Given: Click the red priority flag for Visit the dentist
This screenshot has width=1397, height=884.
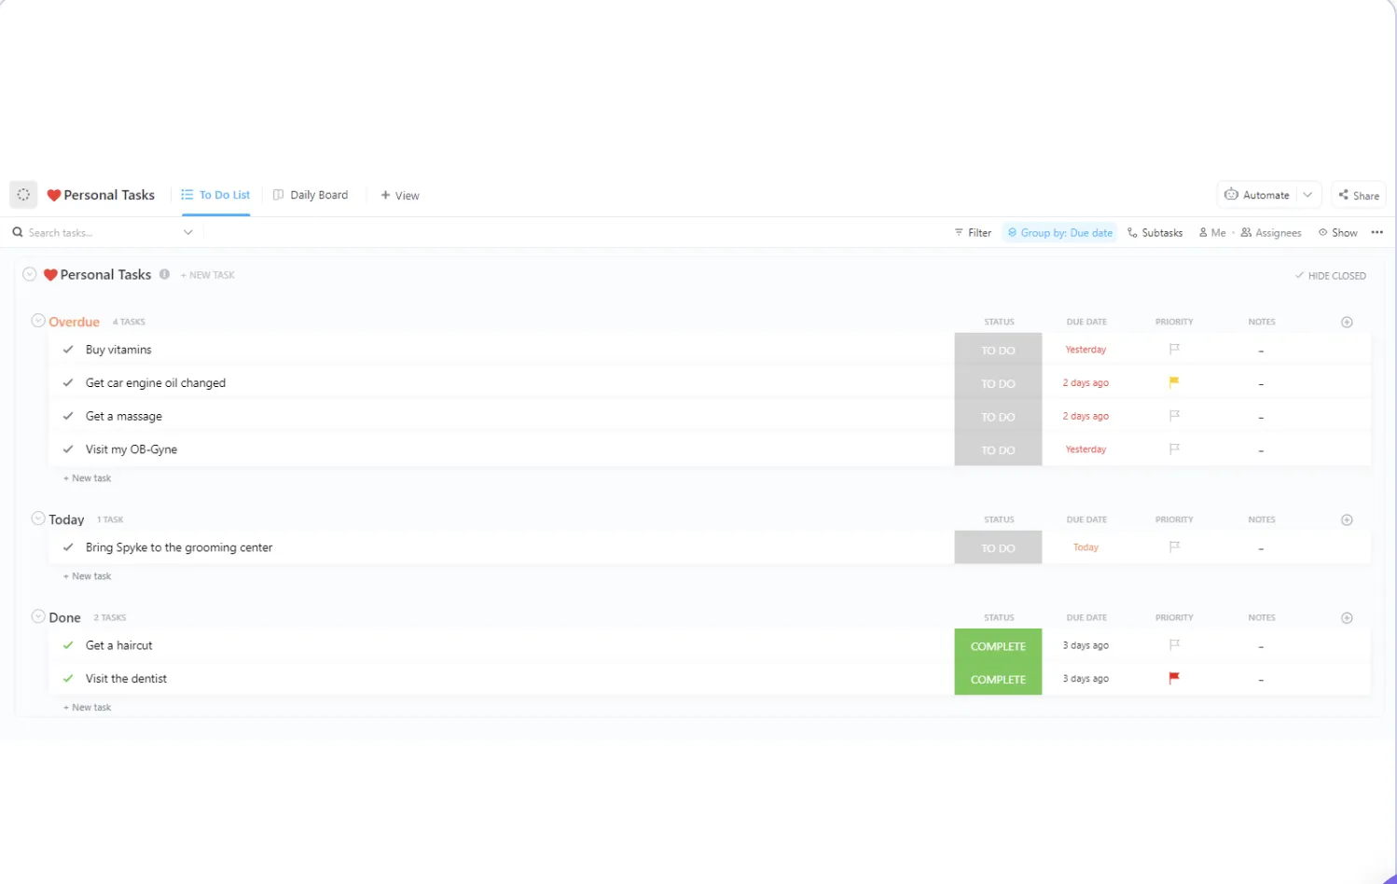Looking at the screenshot, I should click(1174, 678).
